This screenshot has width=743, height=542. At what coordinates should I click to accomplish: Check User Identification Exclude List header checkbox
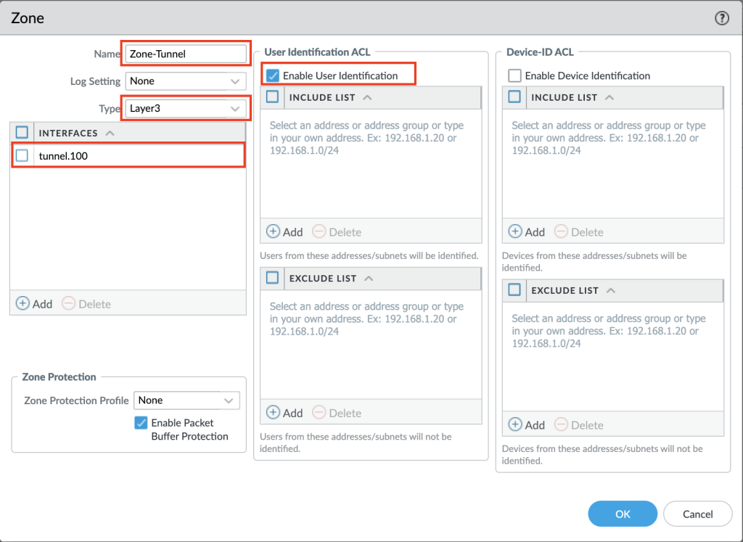273,278
